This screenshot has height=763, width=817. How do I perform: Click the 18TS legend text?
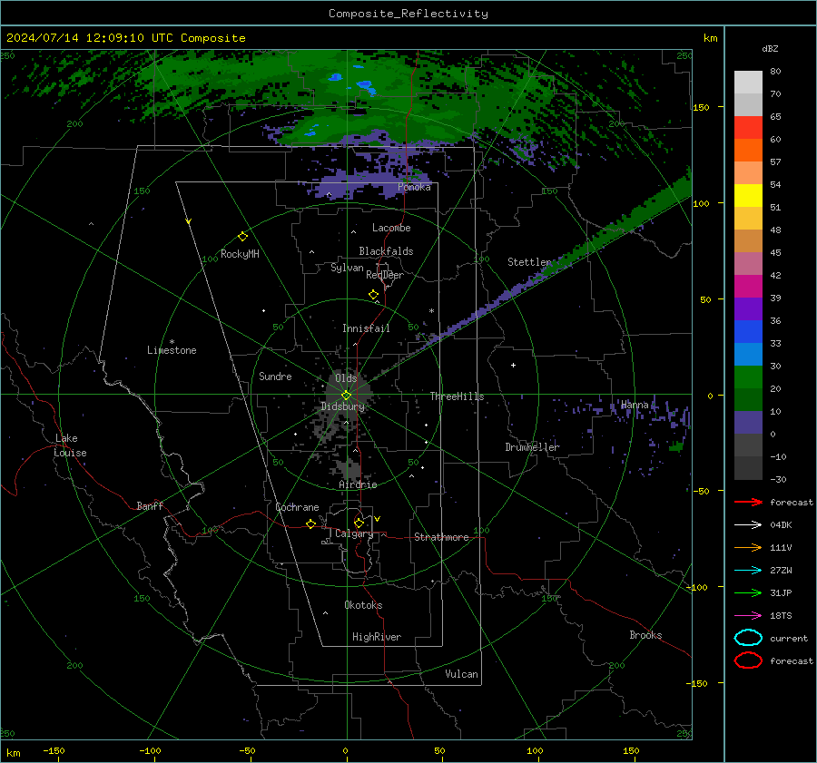click(x=781, y=616)
